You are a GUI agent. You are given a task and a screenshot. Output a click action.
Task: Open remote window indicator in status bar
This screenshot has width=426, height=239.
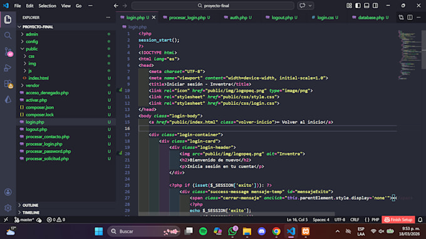pos(6,220)
